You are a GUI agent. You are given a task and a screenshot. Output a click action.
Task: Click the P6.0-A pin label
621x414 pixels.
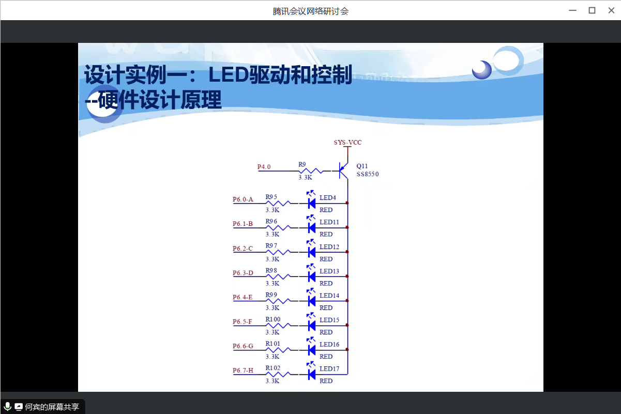243,200
